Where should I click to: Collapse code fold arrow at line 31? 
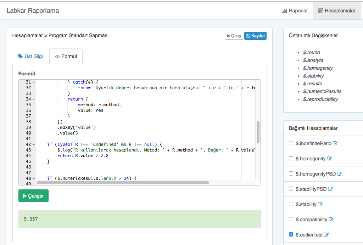(34, 82)
